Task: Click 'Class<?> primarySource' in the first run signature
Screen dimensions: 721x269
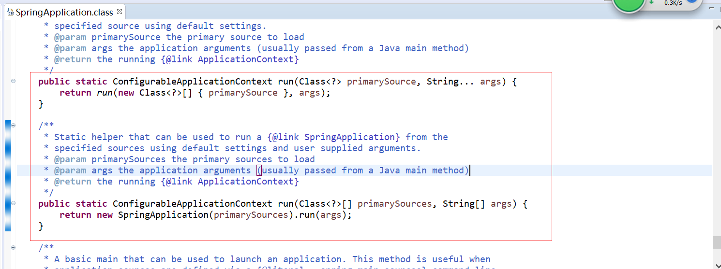Action: click(358, 82)
